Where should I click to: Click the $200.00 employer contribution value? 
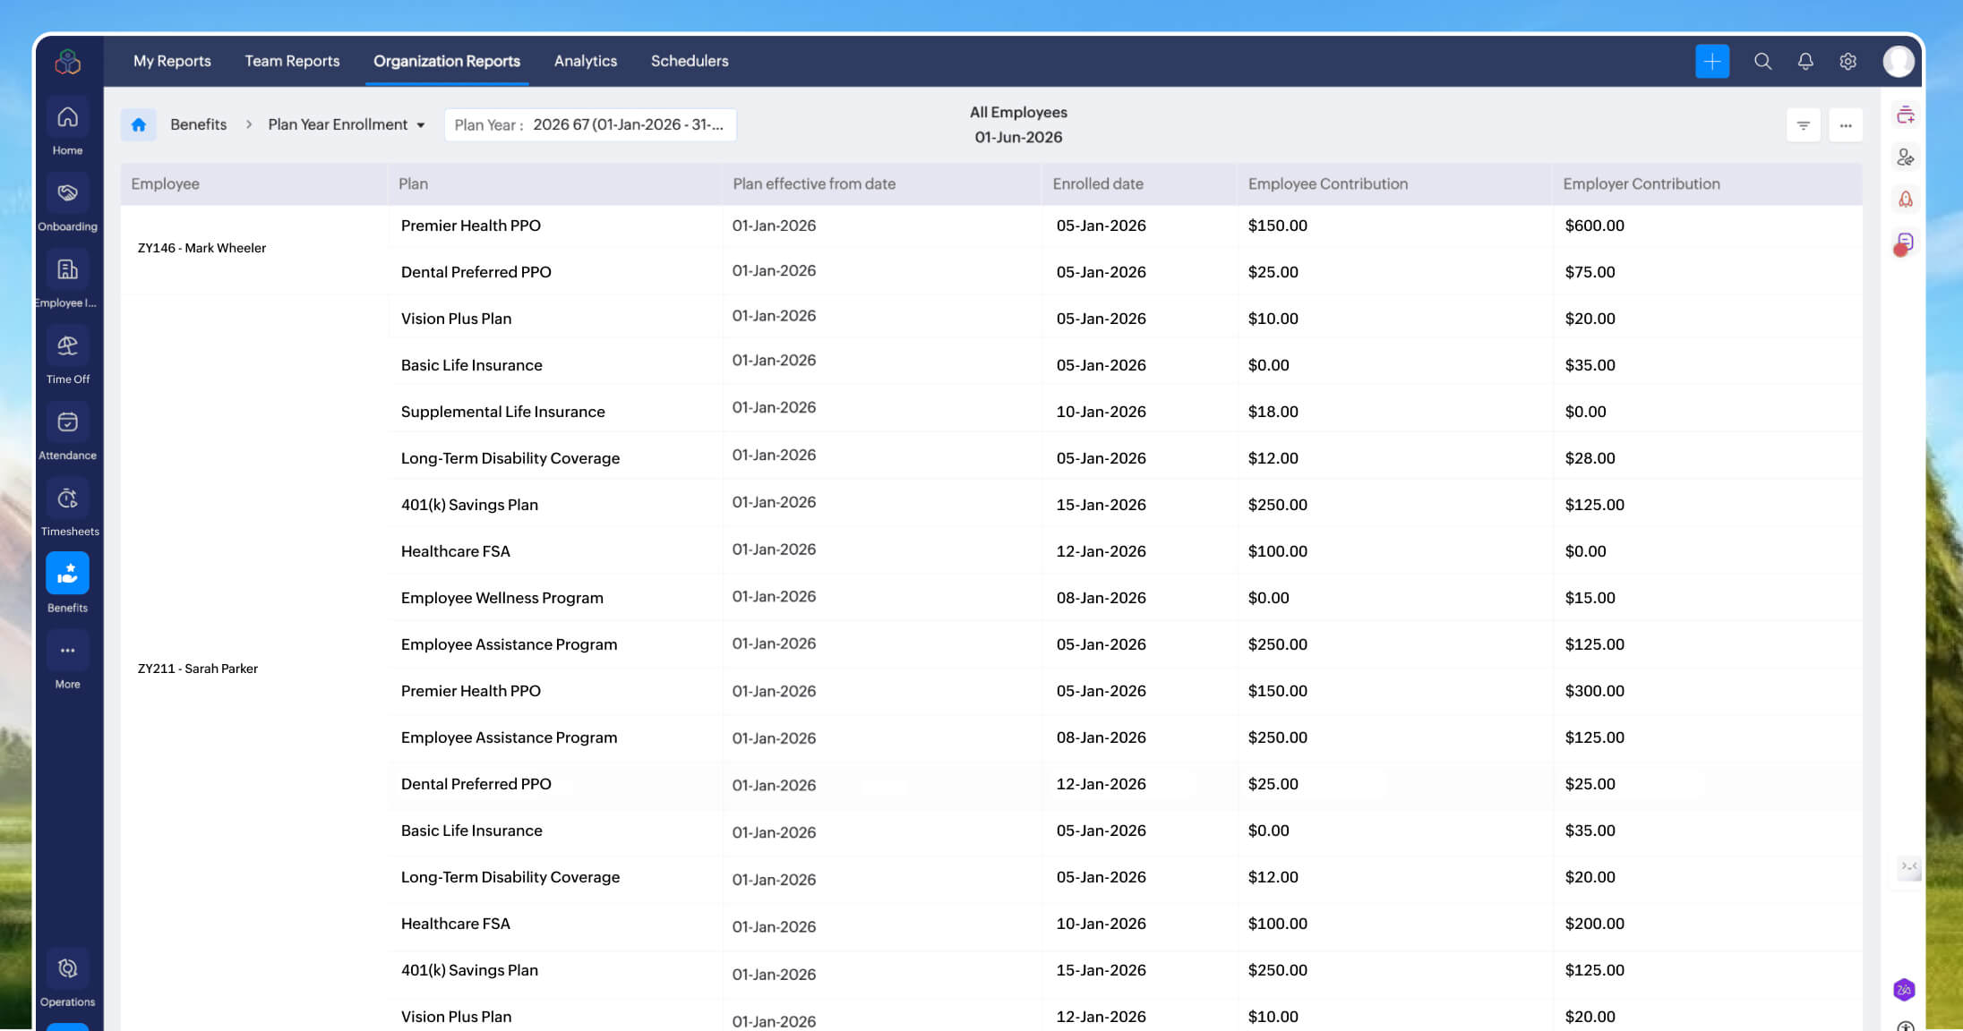point(1594,924)
